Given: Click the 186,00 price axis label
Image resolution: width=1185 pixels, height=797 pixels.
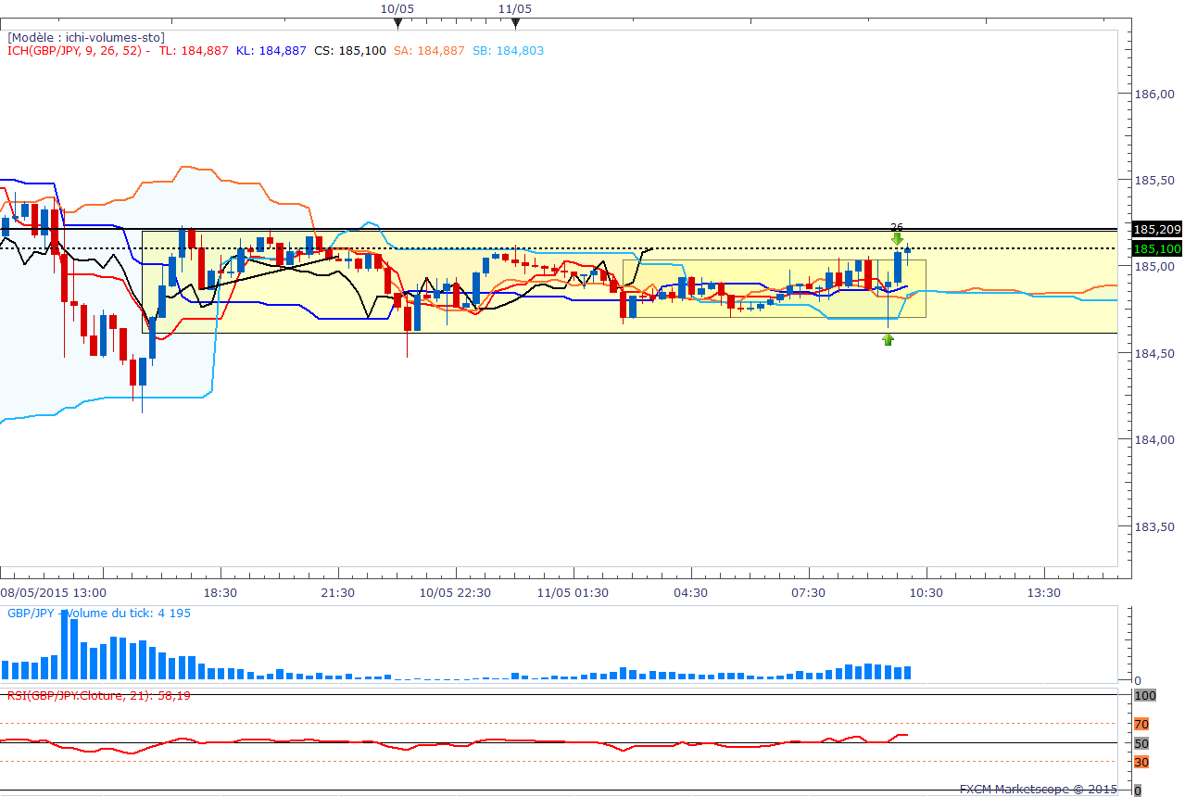Looking at the screenshot, I should [1154, 94].
